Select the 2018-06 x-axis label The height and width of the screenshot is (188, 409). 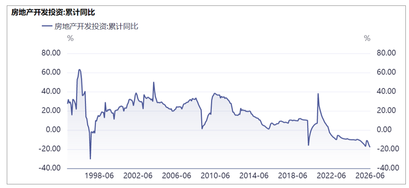(292, 175)
